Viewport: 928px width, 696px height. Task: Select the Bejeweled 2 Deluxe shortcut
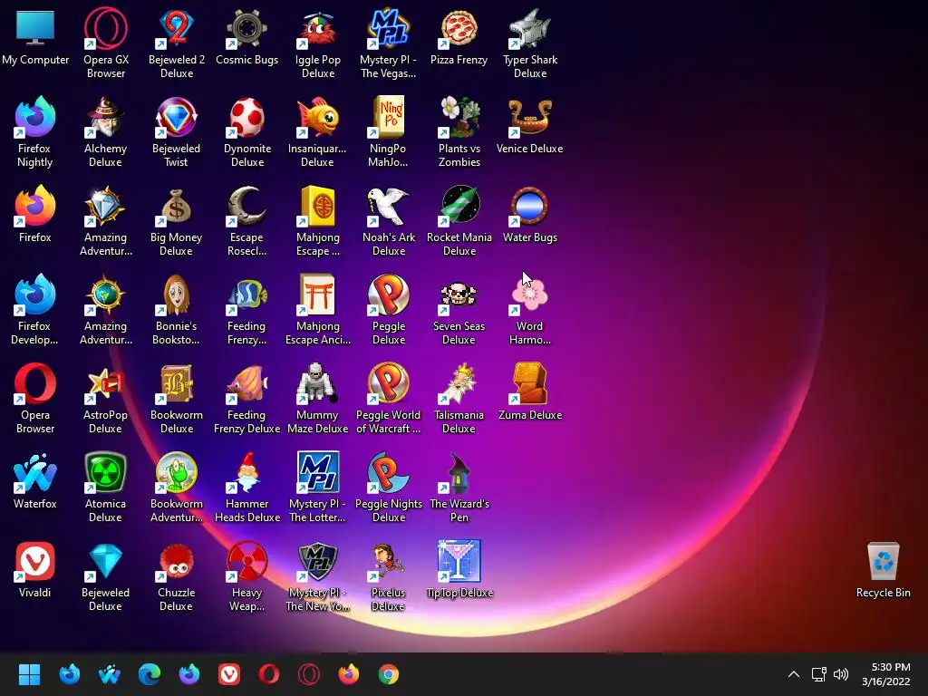point(177,30)
